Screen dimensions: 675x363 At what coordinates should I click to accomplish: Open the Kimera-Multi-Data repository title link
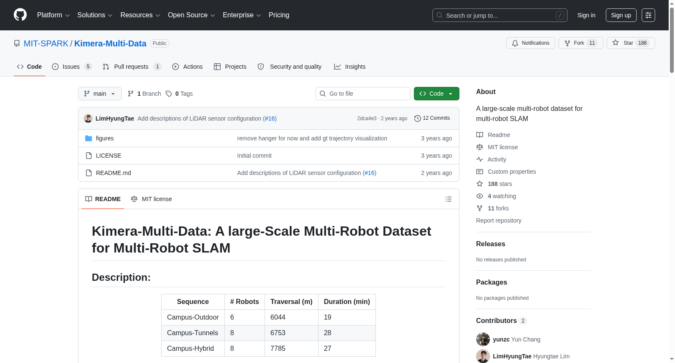[110, 43]
